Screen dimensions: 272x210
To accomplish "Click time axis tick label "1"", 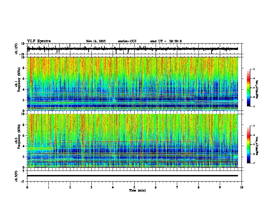I will (x=48, y=187).
